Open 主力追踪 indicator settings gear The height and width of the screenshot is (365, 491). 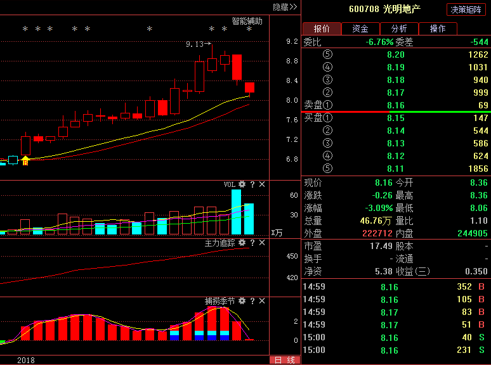242,243
